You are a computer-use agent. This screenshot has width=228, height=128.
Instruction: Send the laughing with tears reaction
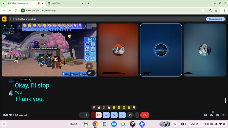114,108
